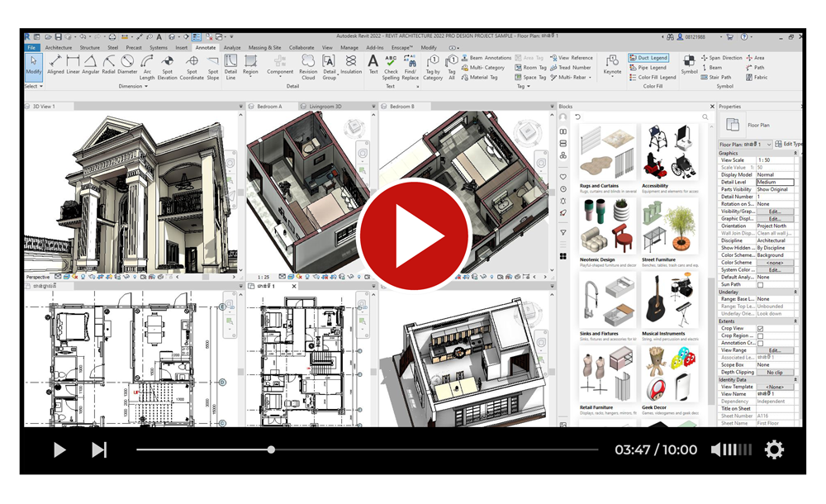Viewport: 826px width, 504px height.
Task: Expand the Tag panel dropdown arrow
Action: tap(527, 86)
